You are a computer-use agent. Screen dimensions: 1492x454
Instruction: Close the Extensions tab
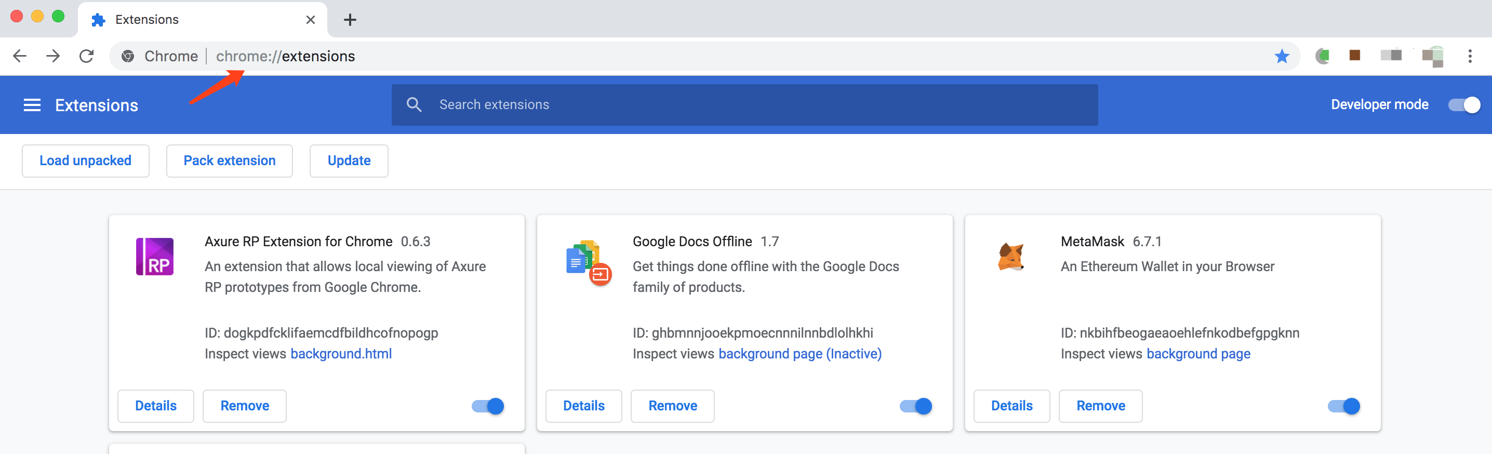pos(311,20)
